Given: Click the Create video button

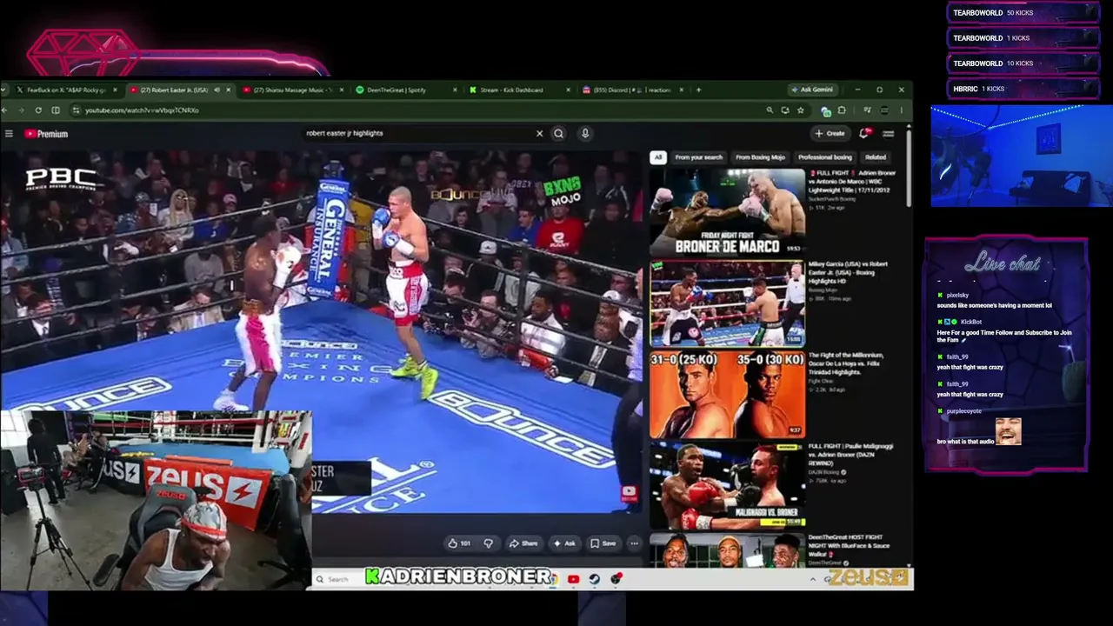Looking at the screenshot, I should point(830,134).
